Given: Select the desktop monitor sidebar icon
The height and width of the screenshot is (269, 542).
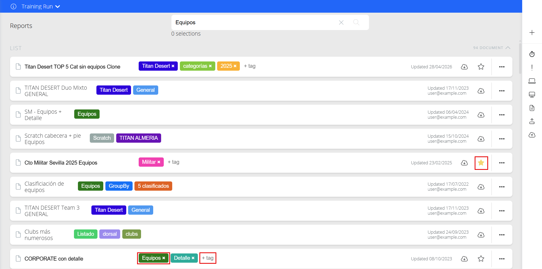Looking at the screenshot, I should point(532,95).
